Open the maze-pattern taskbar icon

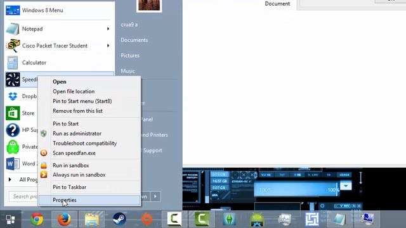(311, 219)
